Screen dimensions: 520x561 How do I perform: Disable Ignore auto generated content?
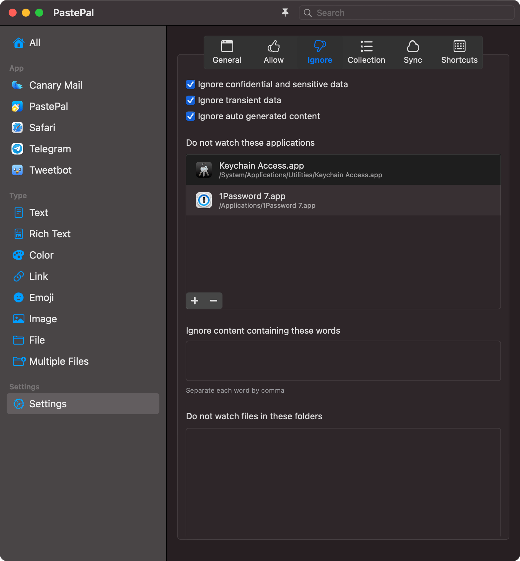(x=191, y=116)
